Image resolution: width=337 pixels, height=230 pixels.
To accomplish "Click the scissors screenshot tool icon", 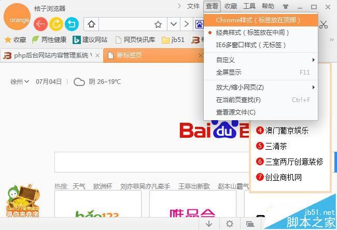I will [323, 24].
